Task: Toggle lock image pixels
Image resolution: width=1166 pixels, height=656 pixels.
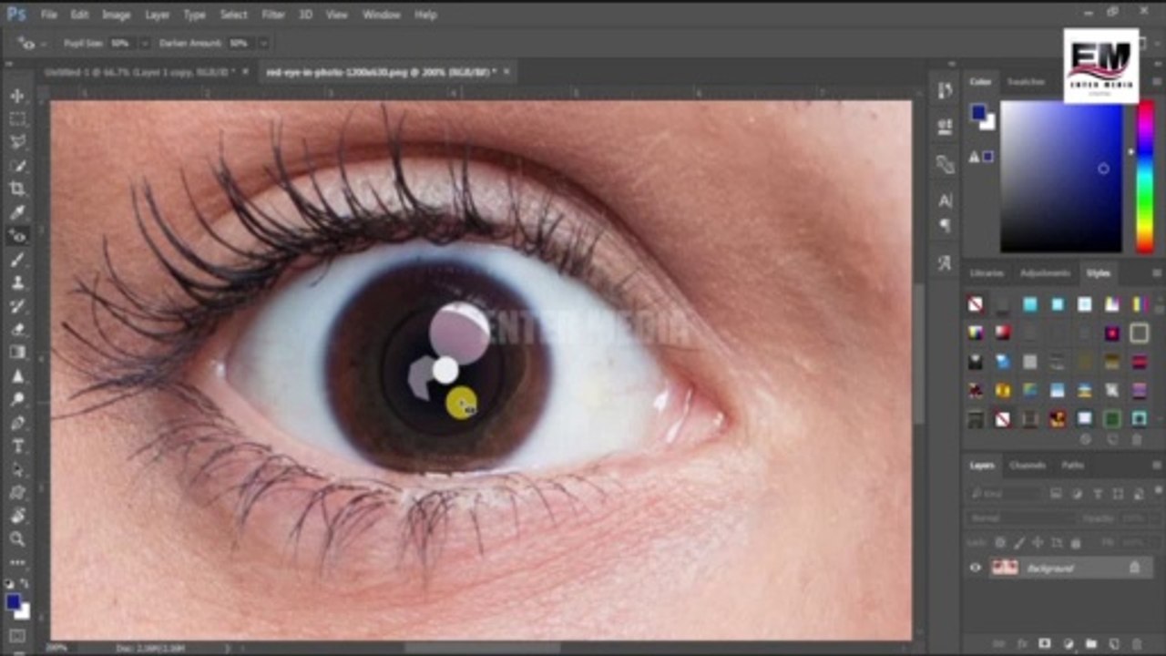Action: tap(1018, 542)
